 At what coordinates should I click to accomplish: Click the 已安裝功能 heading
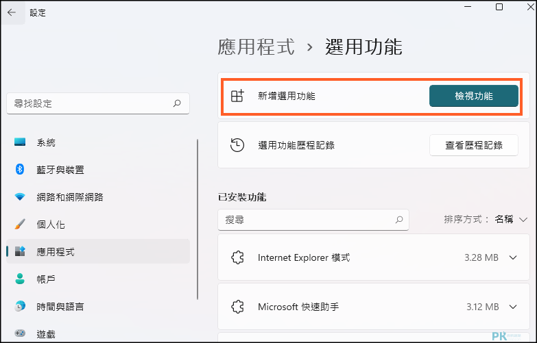pos(242,197)
